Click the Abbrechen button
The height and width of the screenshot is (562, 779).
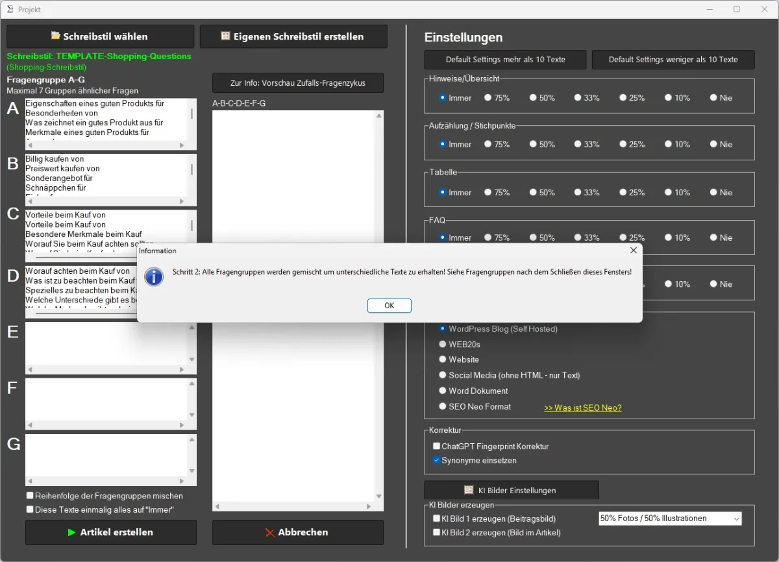pos(298,532)
